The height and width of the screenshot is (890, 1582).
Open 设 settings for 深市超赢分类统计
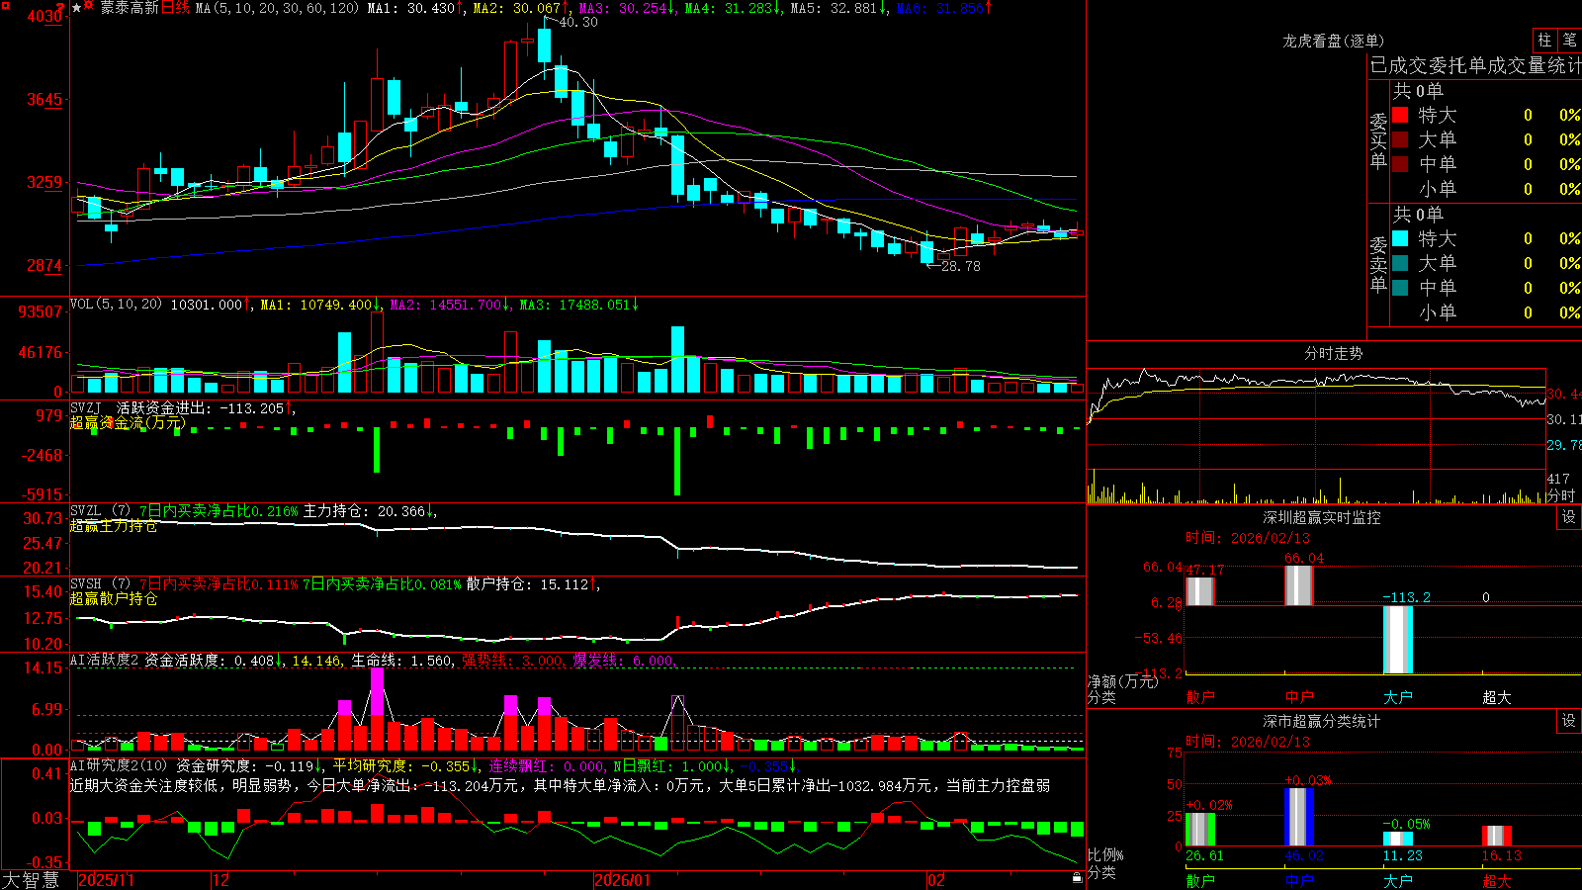(1569, 721)
